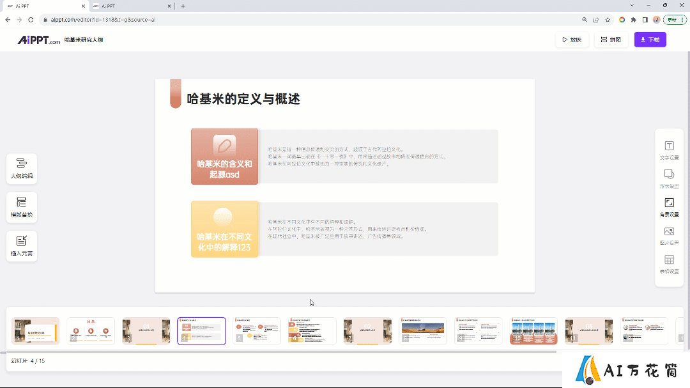Click the pen icon in the red card
This screenshot has height=388, width=690.
pos(224,145)
